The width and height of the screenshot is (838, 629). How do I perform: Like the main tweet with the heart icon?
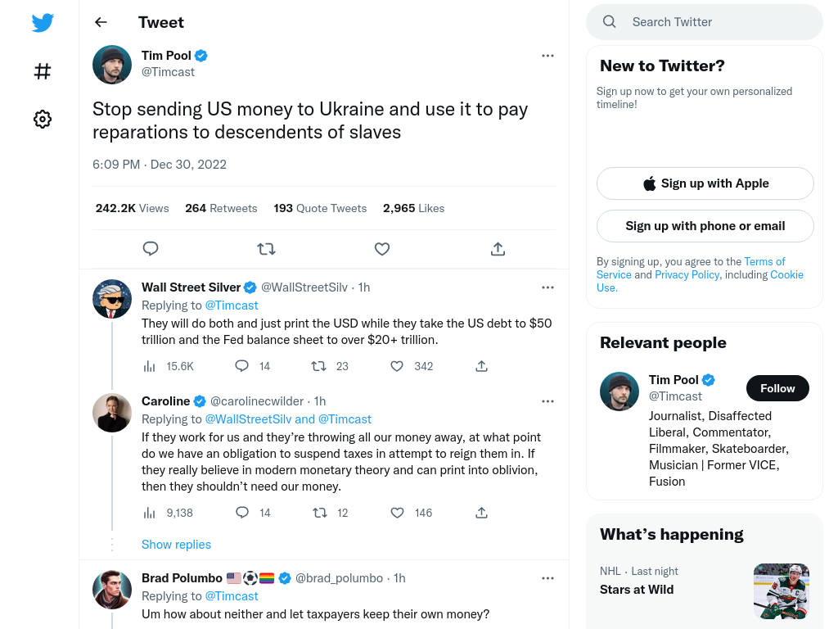[x=382, y=249]
